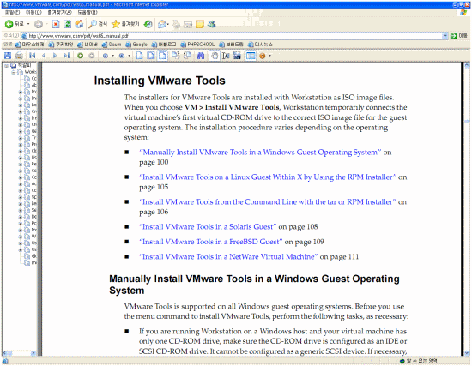Image resolution: width=472 pixels, height=366 pixels.
Task: Click the yellow note Discuss icon
Action: coord(200,24)
